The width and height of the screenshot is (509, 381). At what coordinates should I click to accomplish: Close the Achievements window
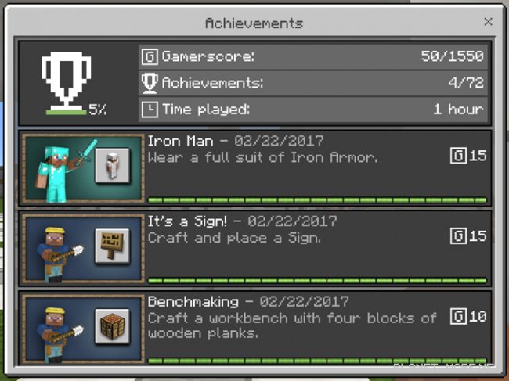point(488,22)
